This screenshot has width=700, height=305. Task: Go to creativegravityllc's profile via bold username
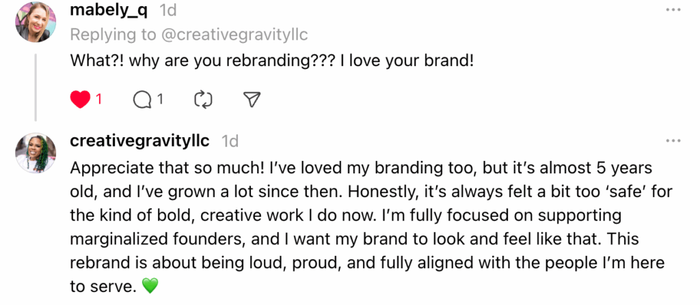point(139,141)
